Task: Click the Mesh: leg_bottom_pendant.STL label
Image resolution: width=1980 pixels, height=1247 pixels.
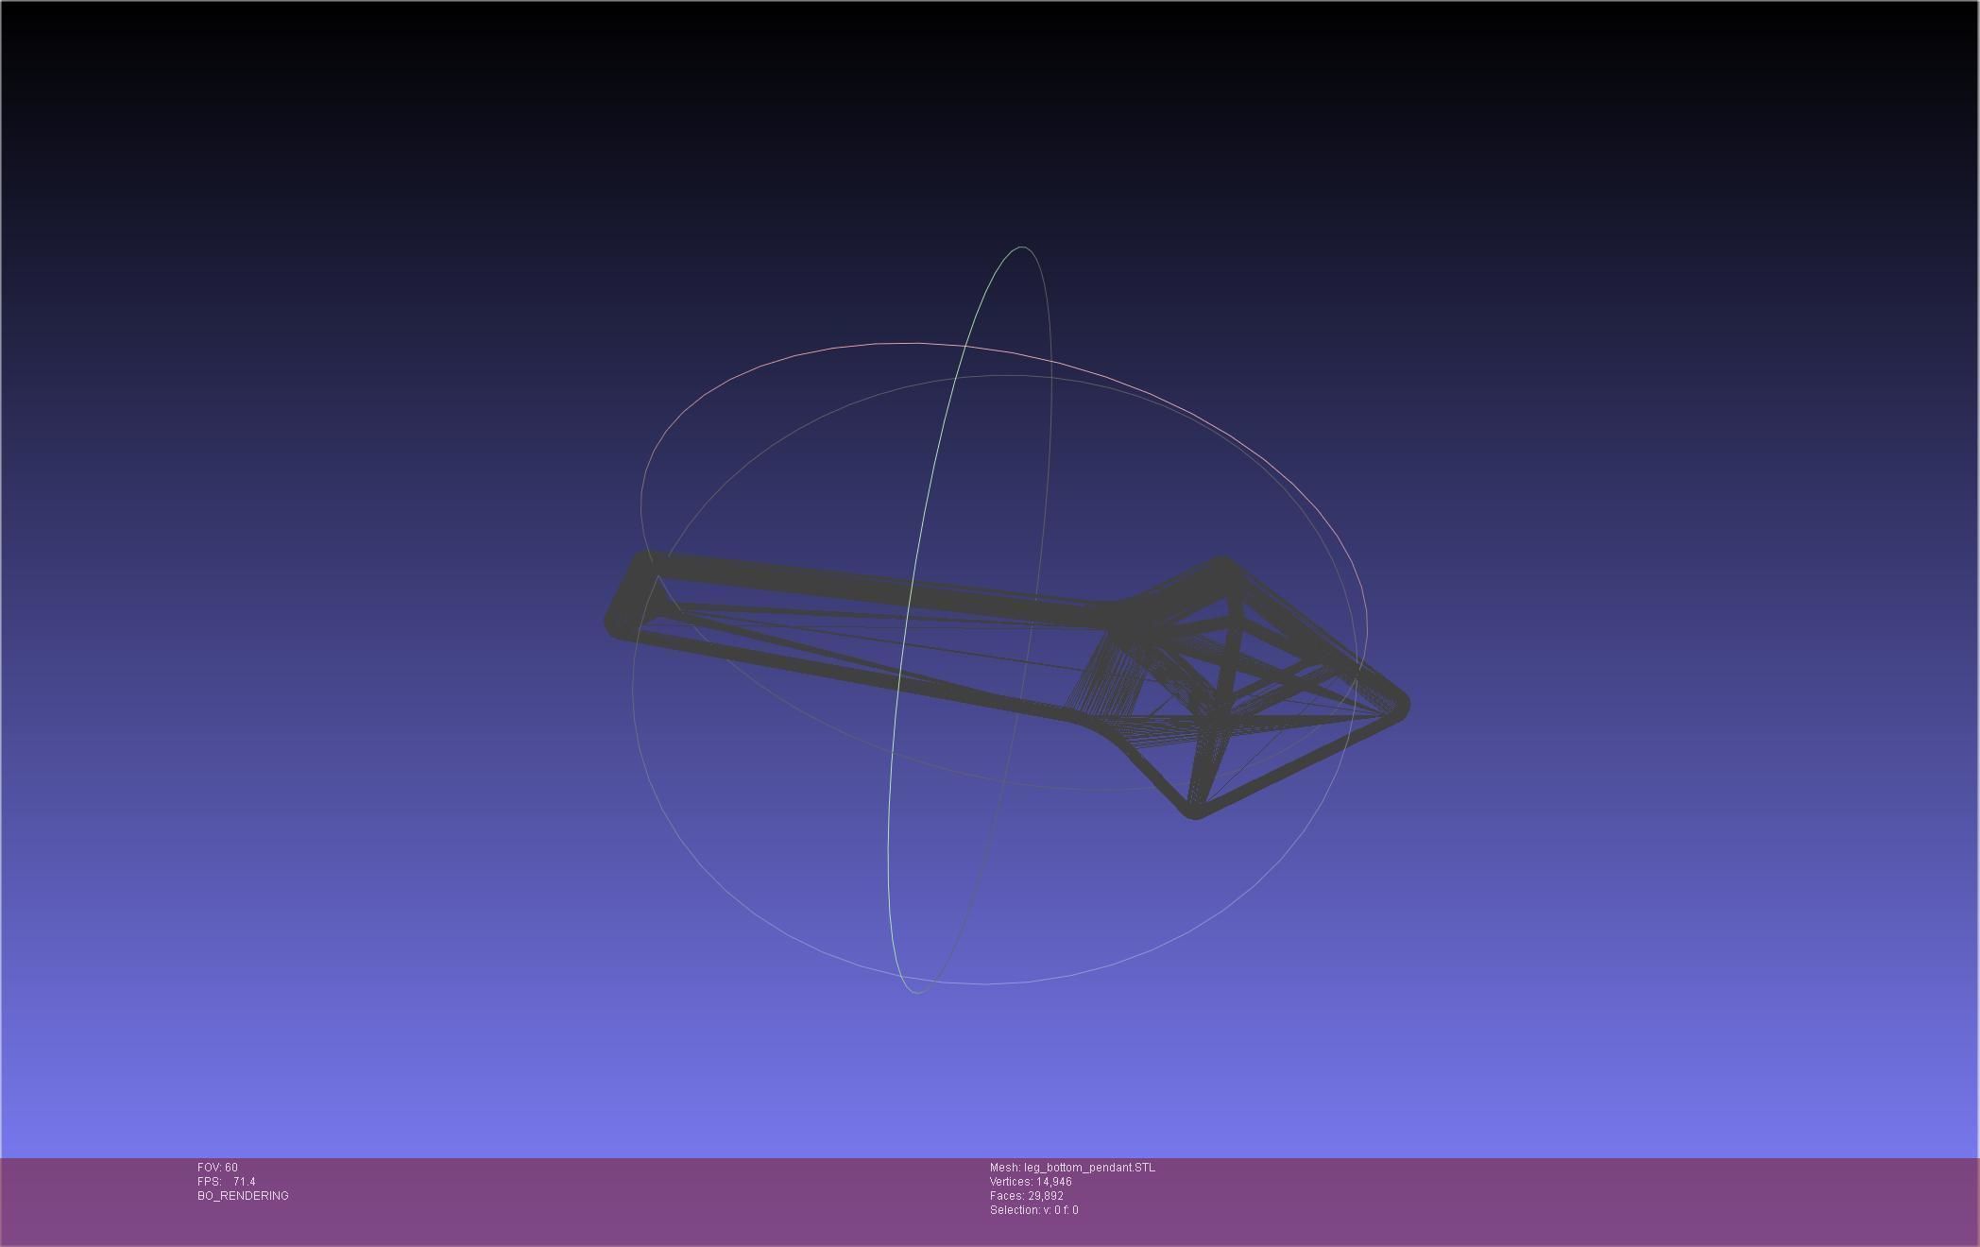Action: click(1072, 1168)
